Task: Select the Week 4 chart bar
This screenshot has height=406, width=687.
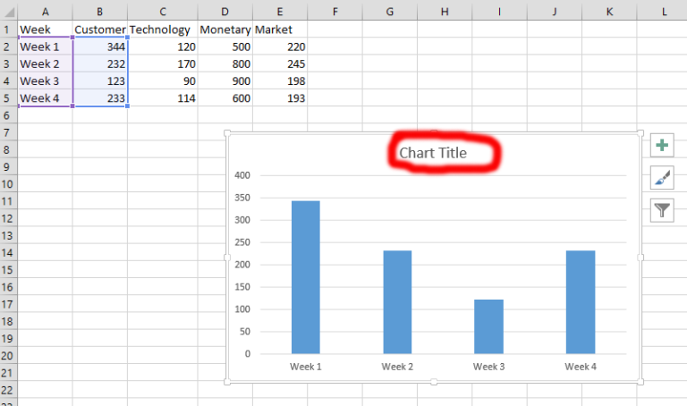Action: 581,301
